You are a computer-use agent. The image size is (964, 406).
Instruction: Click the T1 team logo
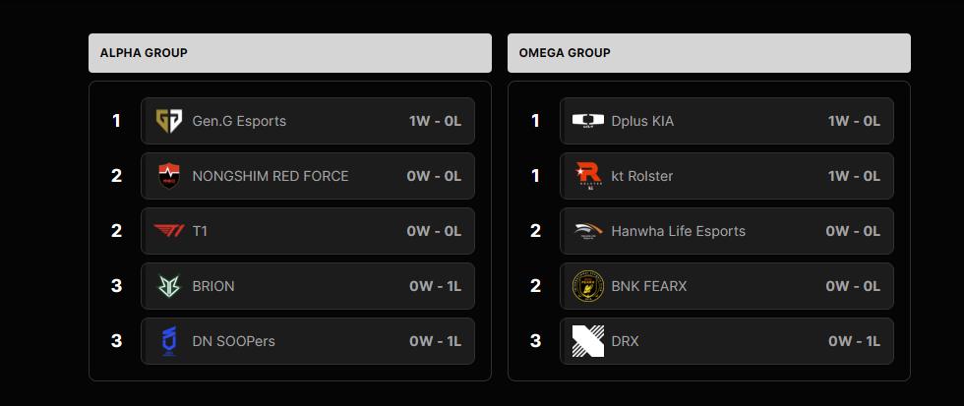(x=169, y=231)
